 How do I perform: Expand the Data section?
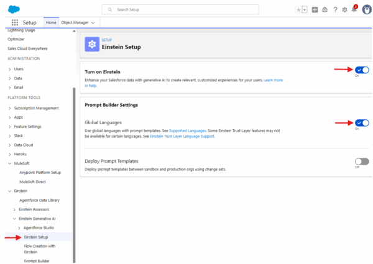tap(10, 78)
